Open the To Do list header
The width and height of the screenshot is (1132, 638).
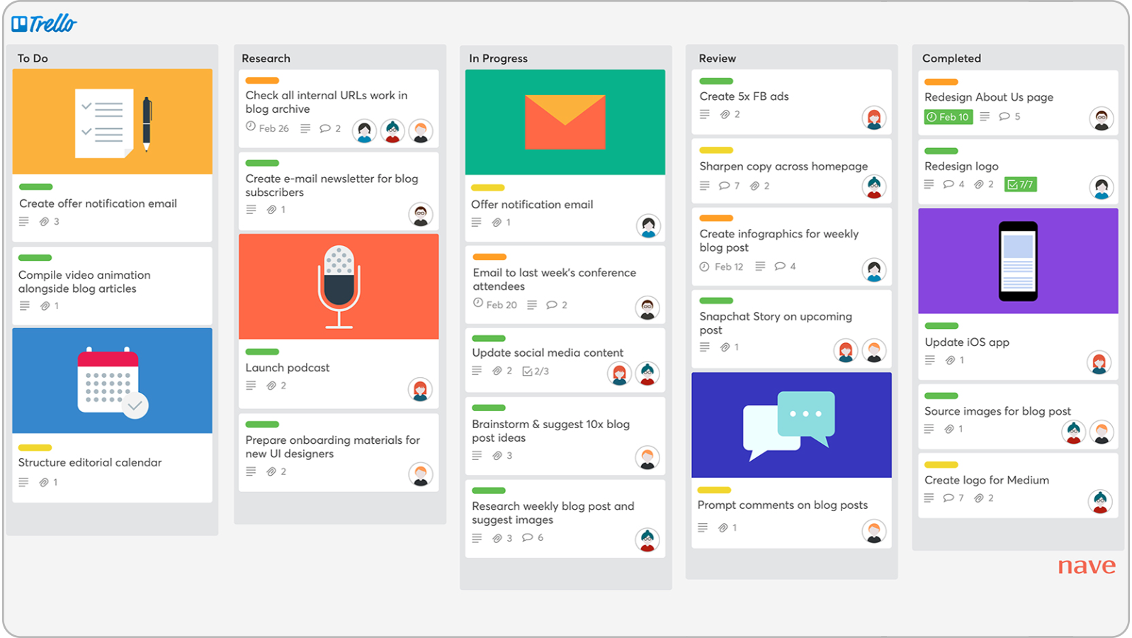[33, 58]
